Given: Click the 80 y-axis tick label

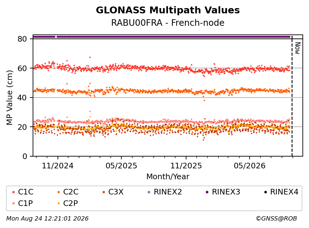Looking at the screenshot, I should pos(22,39).
